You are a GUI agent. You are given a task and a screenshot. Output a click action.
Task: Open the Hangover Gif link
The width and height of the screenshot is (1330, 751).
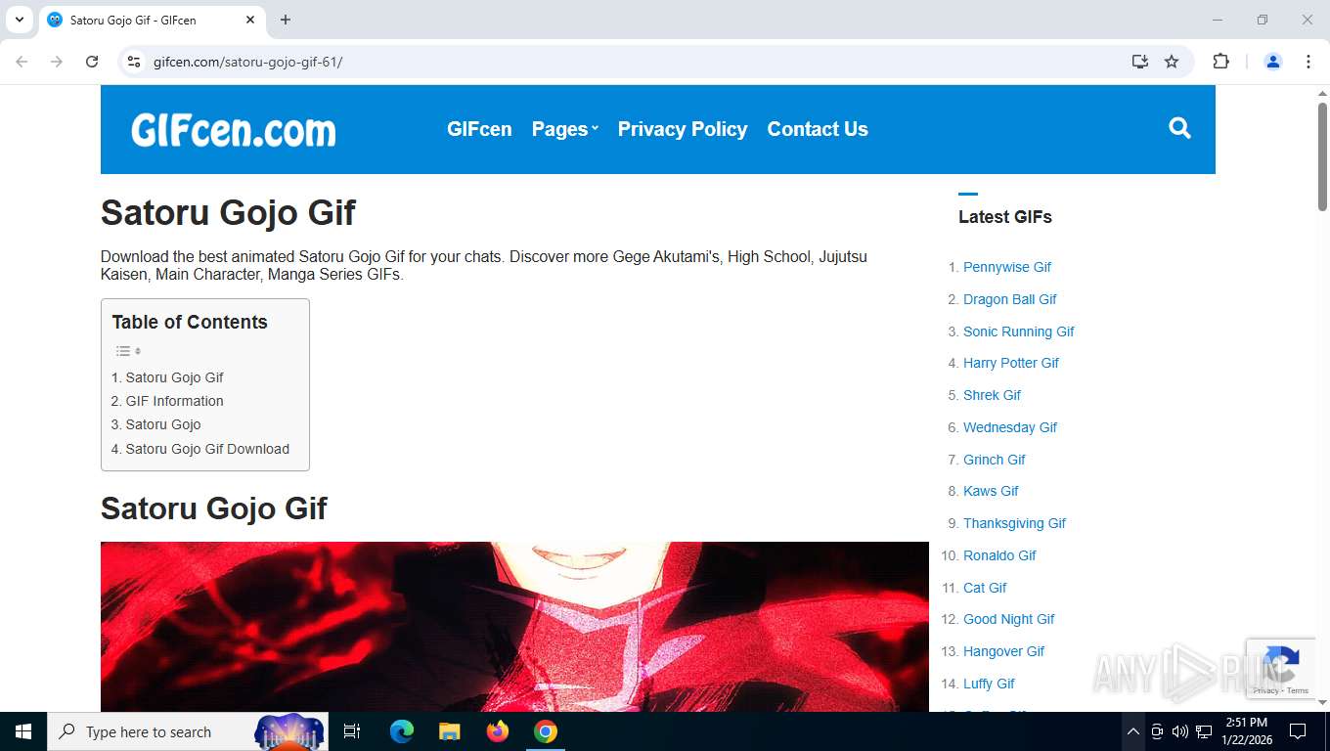pyautogui.click(x=1004, y=651)
